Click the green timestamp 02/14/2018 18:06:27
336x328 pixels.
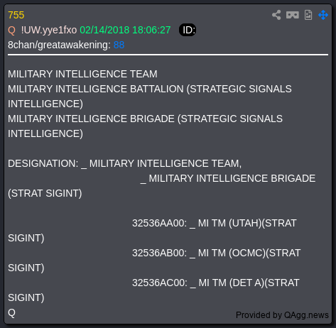coord(125,31)
